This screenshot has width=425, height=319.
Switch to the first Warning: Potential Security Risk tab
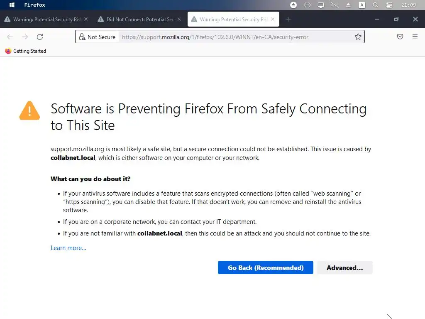(44, 20)
